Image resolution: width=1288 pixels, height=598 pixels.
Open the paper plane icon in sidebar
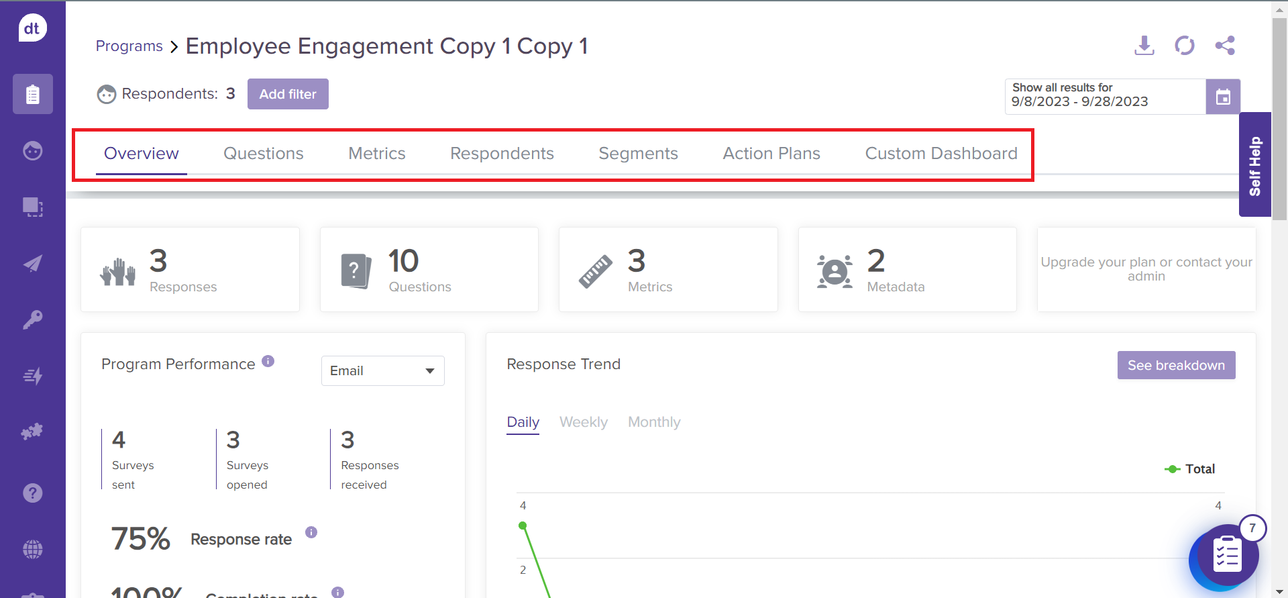pyautogui.click(x=32, y=263)
